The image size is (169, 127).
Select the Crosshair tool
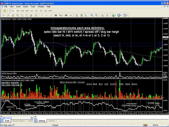coord(4,15)
